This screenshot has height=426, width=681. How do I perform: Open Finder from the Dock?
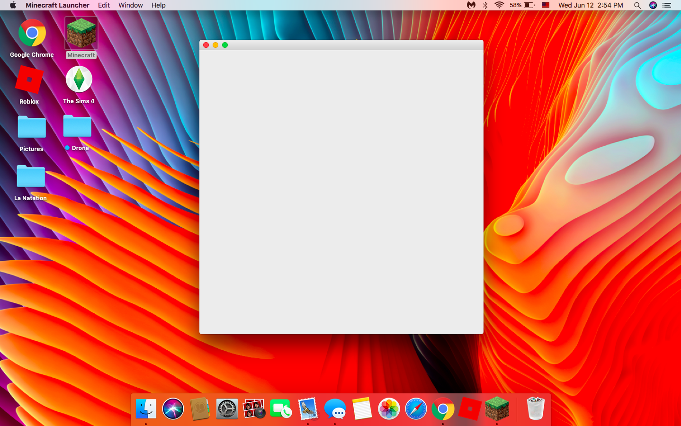coord(146,409)
